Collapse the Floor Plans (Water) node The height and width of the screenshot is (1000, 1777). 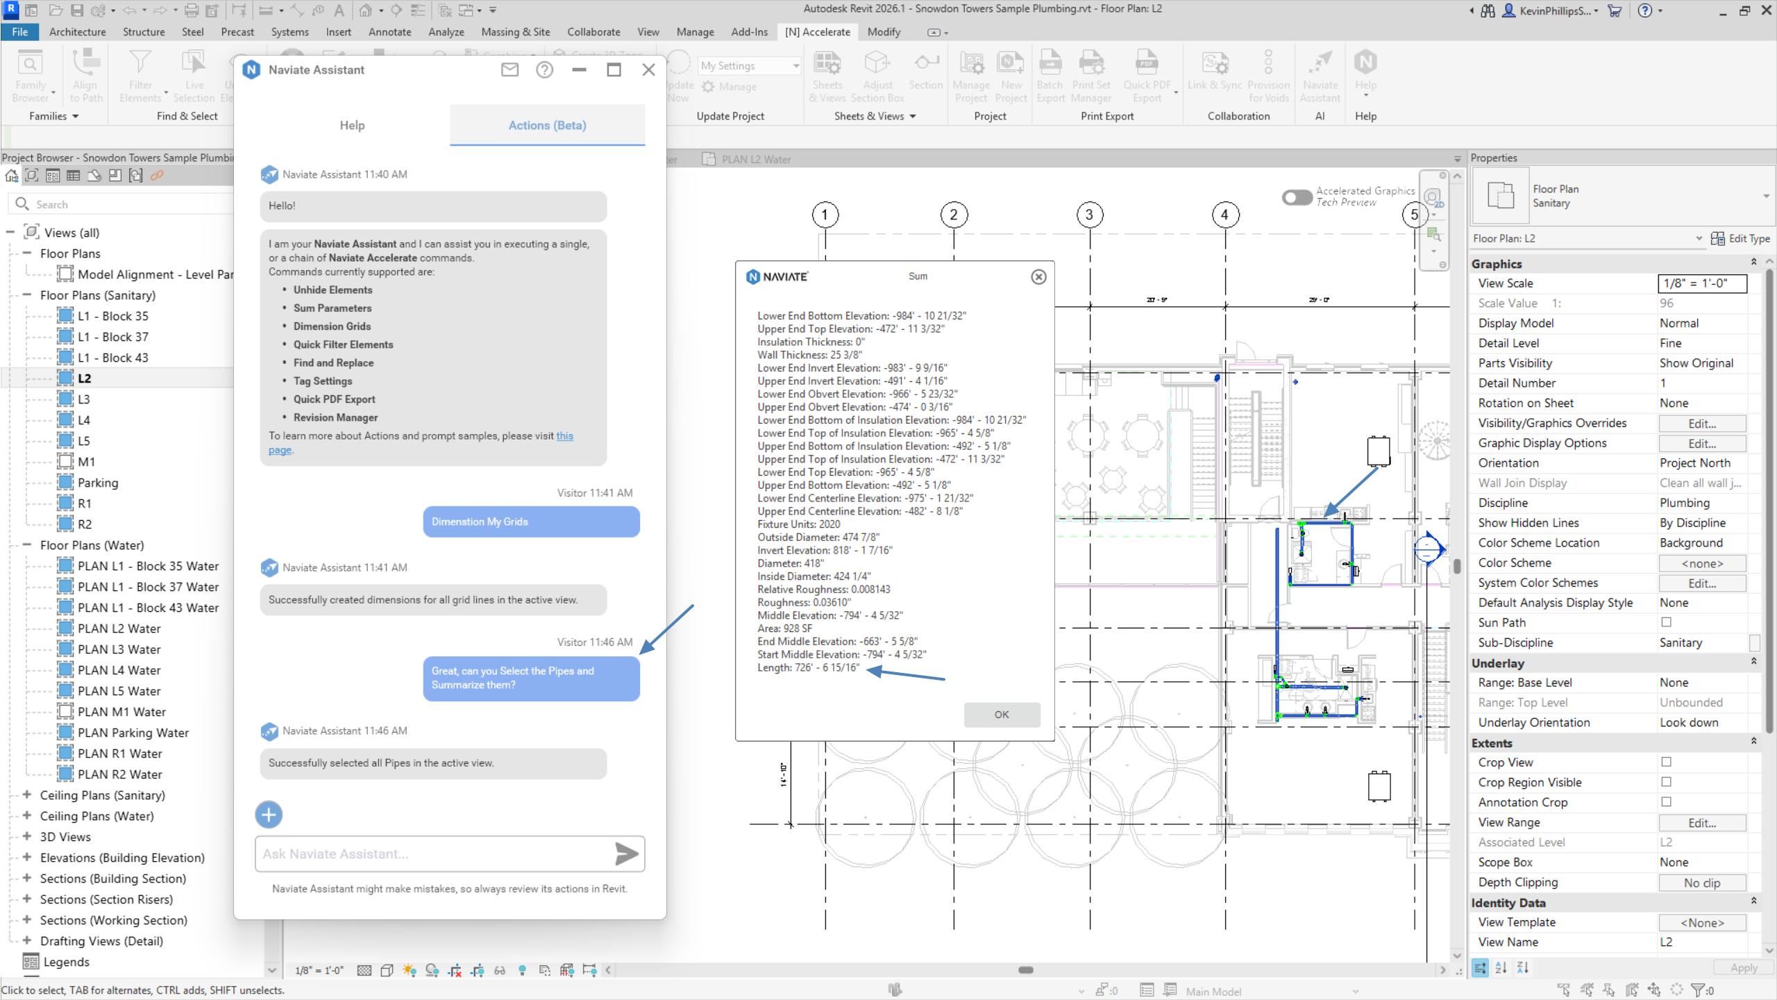coord(26,545)
